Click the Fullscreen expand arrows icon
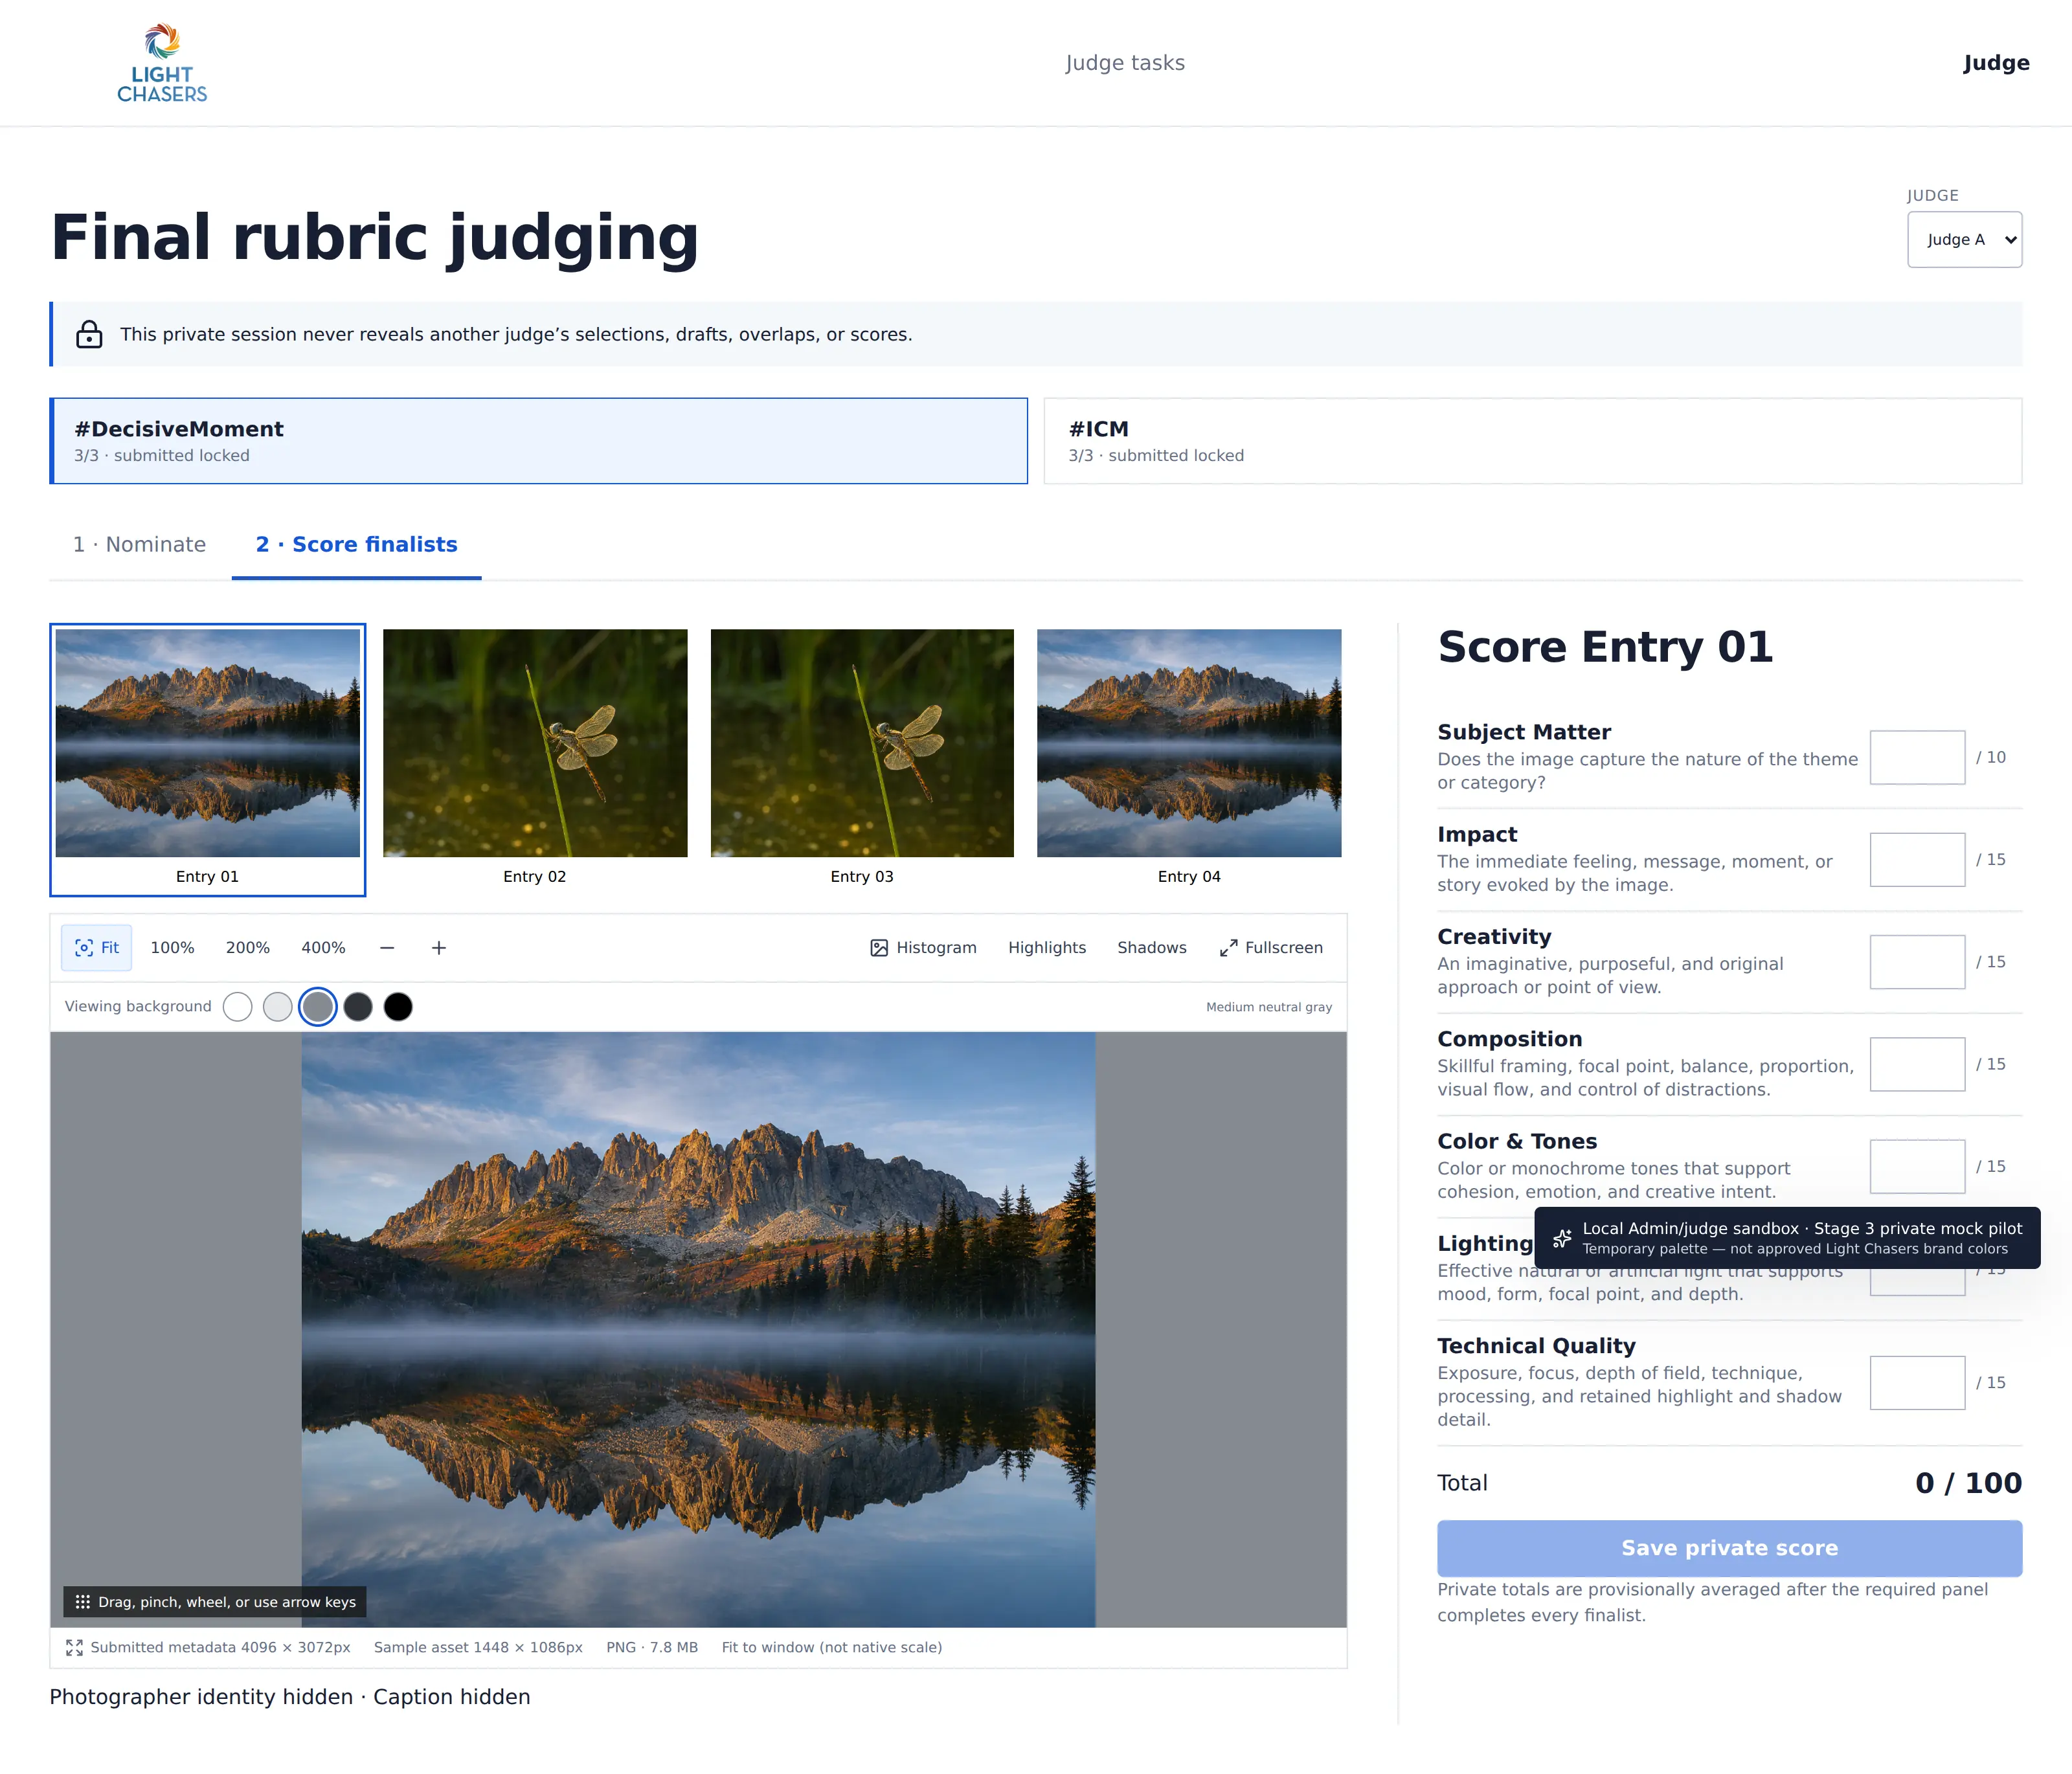 1229,948
